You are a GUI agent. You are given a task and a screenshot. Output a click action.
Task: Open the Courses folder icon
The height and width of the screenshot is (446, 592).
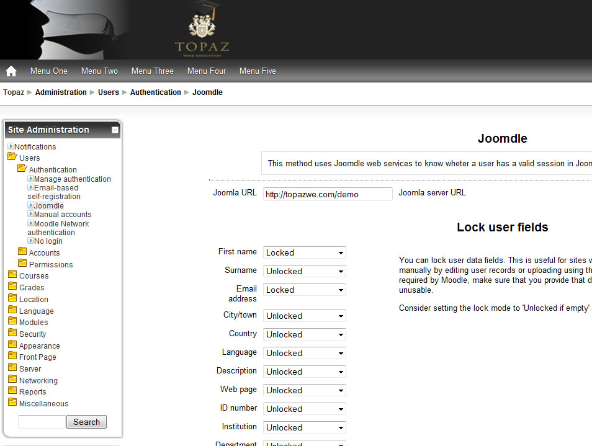tap(12, 275)
